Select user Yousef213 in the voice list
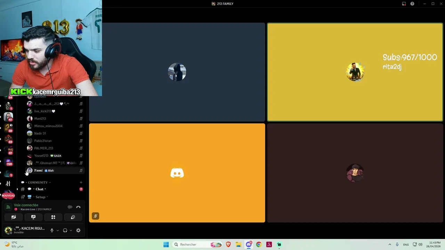 pyautogui.click(x=56, y=156)
